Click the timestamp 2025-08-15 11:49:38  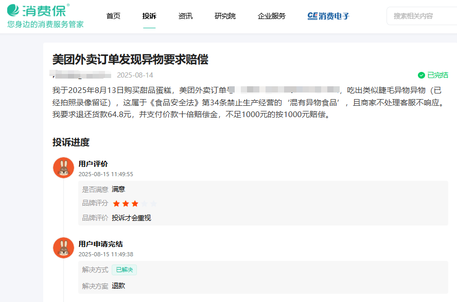point(106,254)
